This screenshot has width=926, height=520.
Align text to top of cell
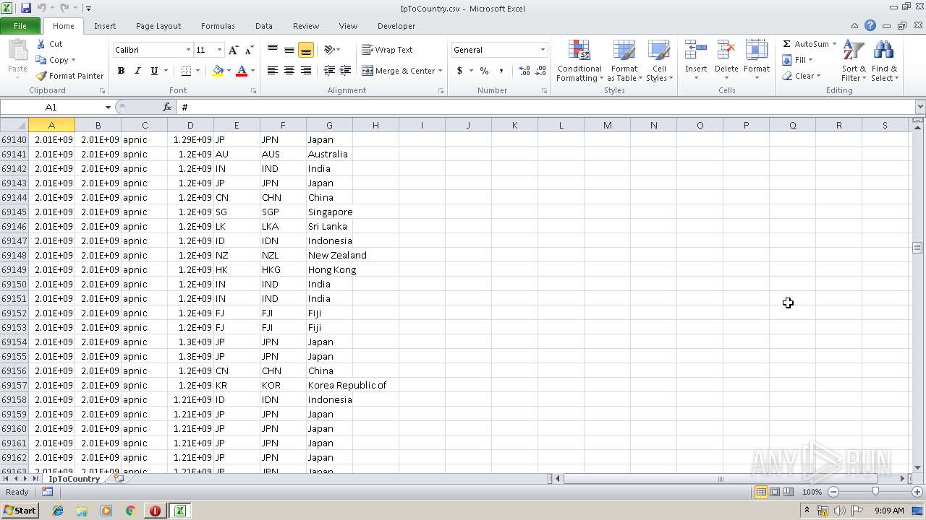(273, 50)
